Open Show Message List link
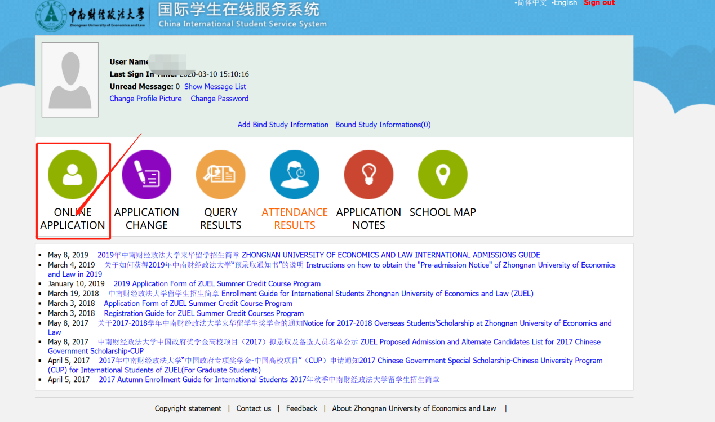 tap(215, 87)
